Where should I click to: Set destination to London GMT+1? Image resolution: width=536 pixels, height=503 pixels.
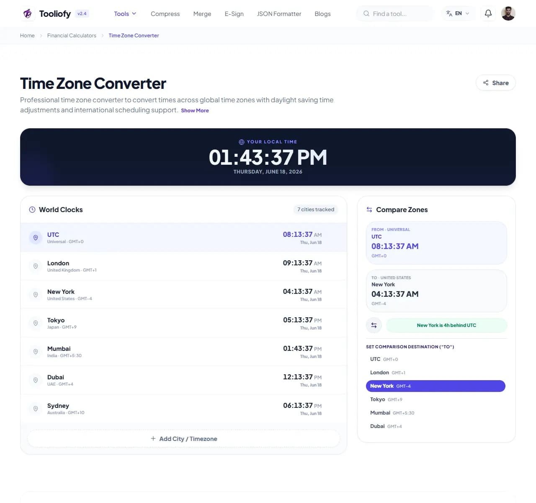tap(435, 373)
